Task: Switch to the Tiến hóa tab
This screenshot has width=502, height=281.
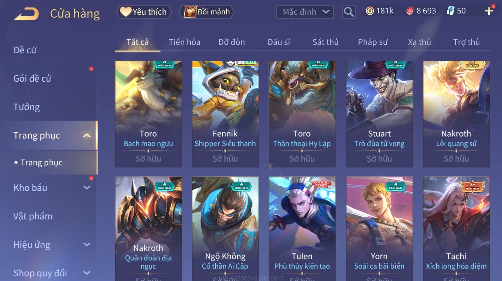Action: [185, 42]
